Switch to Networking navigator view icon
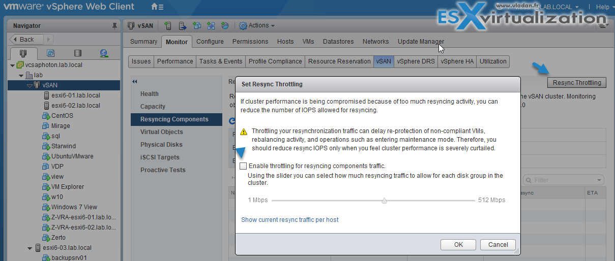 pos(104,53)
